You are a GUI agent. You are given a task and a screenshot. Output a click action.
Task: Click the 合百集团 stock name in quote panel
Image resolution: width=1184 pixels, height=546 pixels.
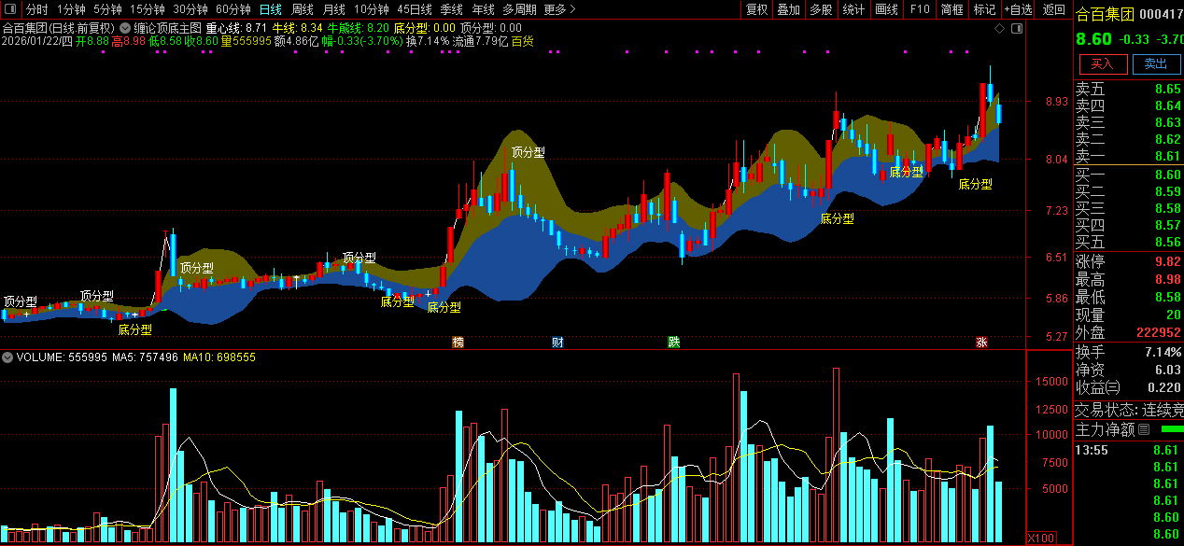(x=1105, y=13)
